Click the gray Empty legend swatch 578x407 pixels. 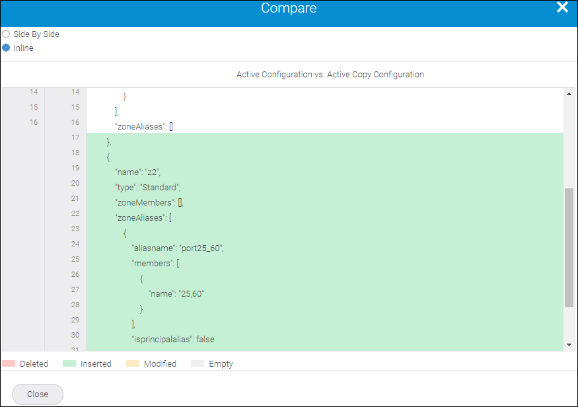point(198,364)
